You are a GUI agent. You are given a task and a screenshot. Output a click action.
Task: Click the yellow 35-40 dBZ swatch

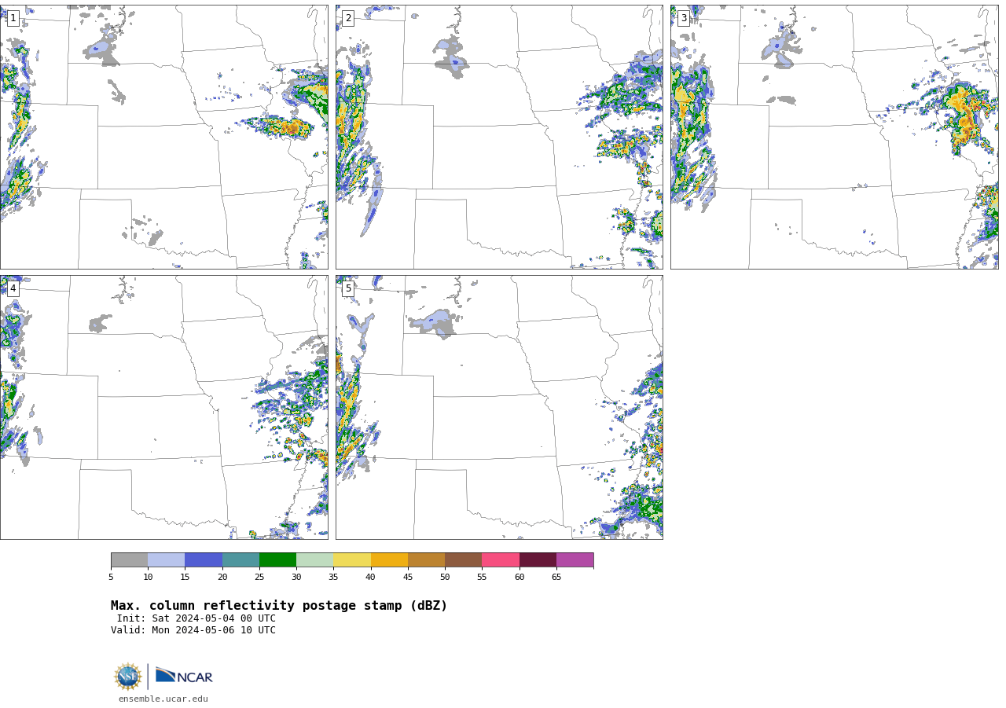click(352, 560)
